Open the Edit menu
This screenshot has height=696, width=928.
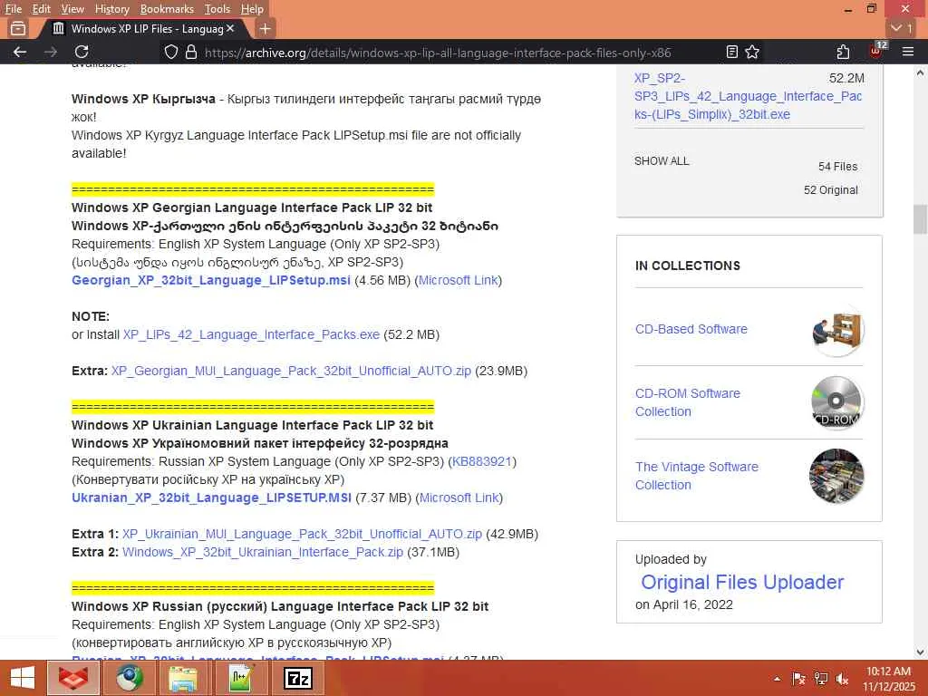click(41, 9)
